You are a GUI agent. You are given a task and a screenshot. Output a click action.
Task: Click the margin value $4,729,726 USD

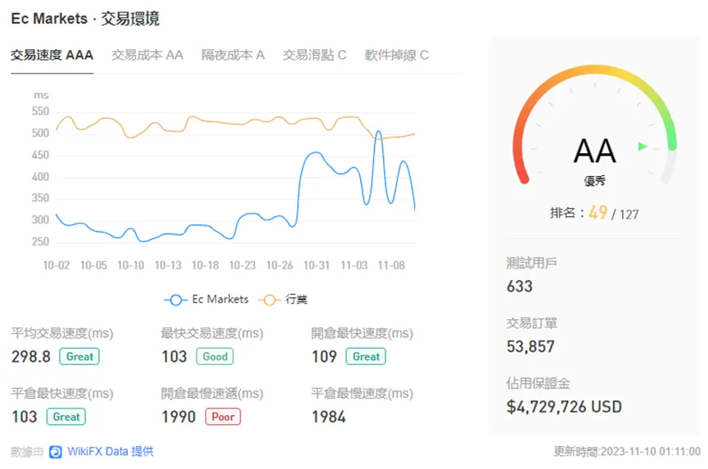[565, 407]
